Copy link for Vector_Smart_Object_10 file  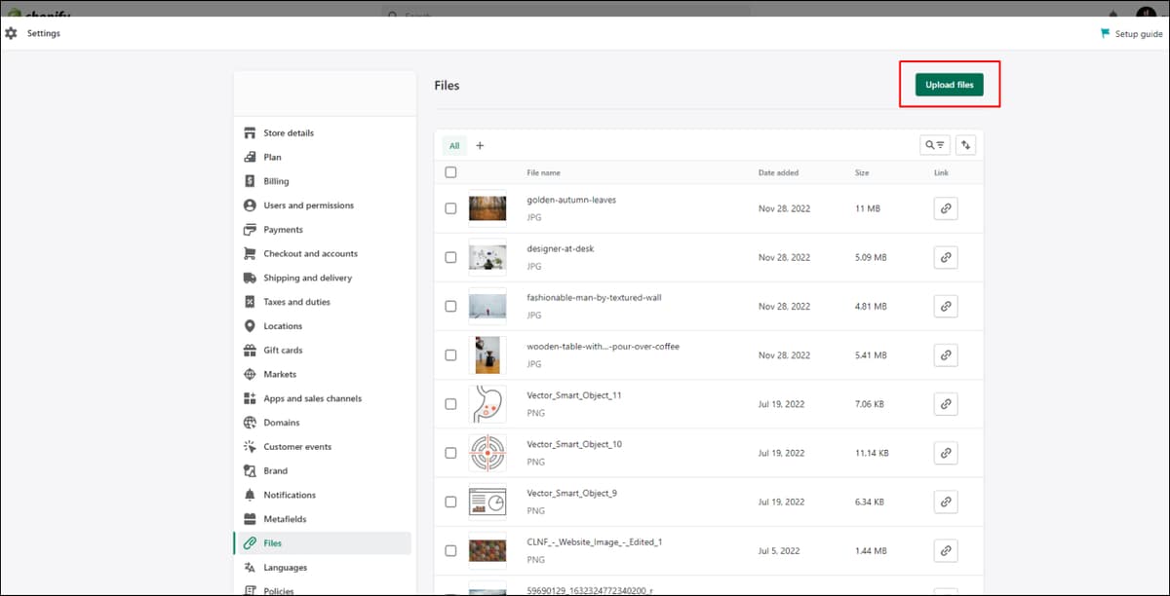945,452
